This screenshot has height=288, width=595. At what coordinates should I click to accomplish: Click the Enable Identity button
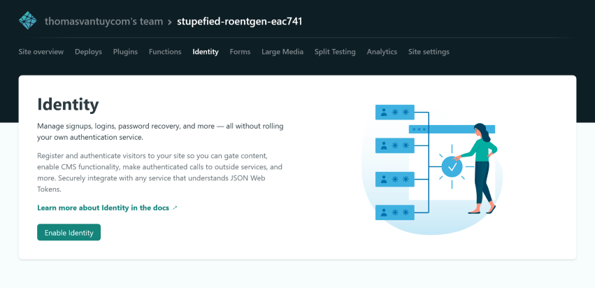(69, 232)
